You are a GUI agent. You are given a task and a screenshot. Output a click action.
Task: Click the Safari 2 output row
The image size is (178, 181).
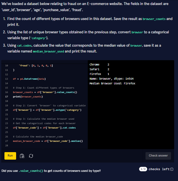[x=99, y=69]
